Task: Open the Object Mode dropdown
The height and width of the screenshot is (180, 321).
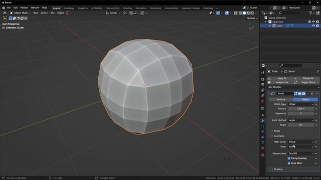Action: (x=20, y=13)
